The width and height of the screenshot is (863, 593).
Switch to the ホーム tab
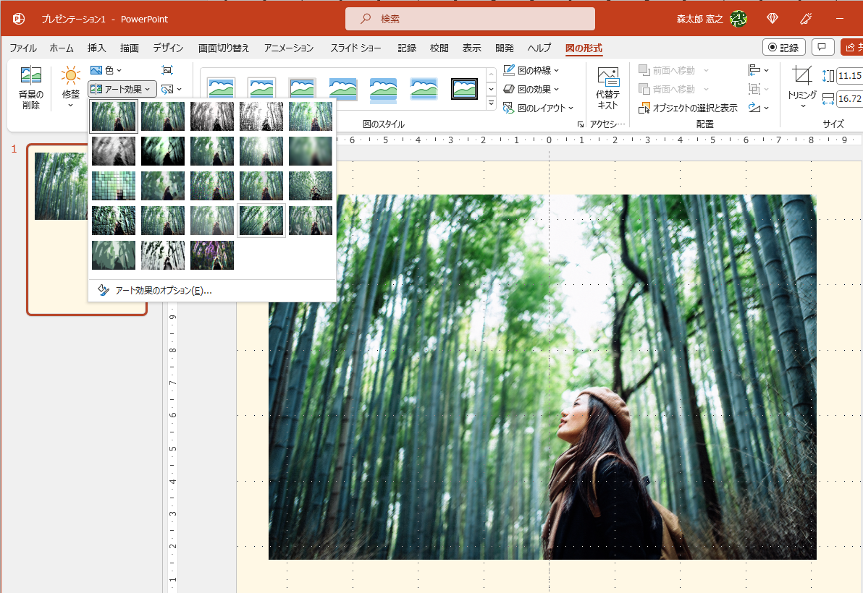pyautogui.click(x=62, y=48)
